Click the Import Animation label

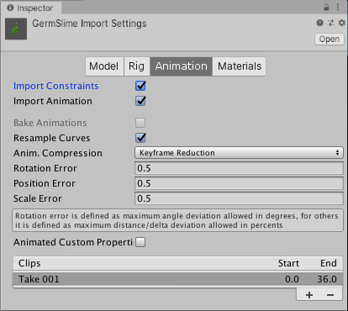tap(53, 101)
